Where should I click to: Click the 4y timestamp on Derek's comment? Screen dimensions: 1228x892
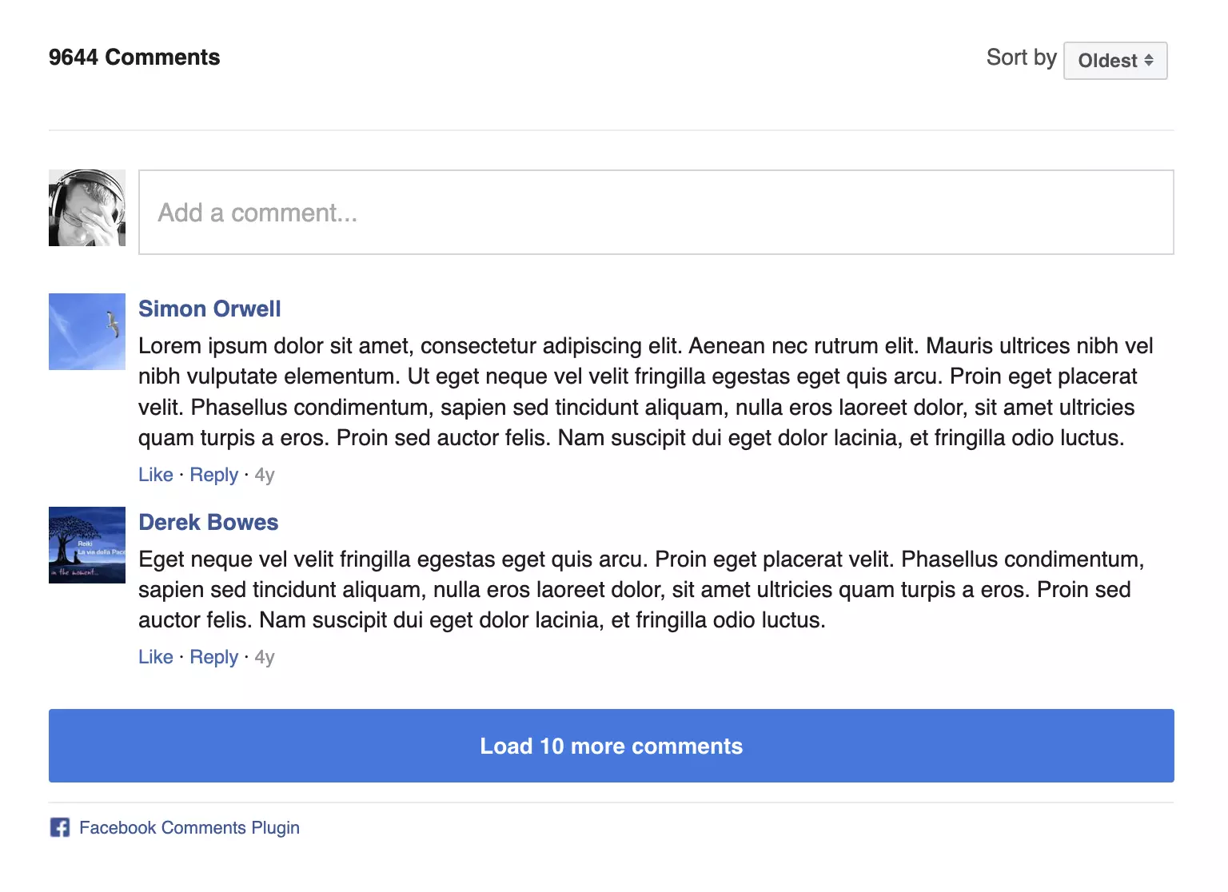pos(264,656)
